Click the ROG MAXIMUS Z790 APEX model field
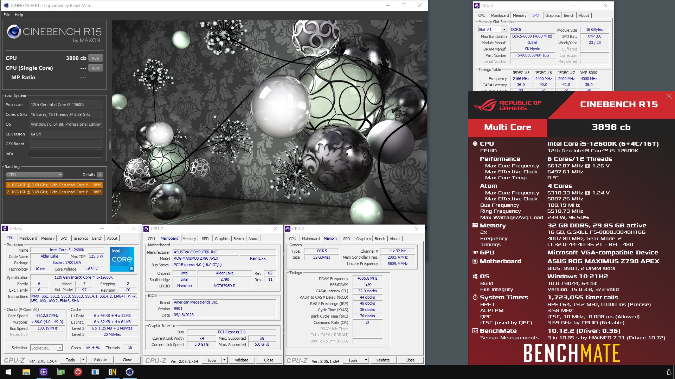 point(206,258)
